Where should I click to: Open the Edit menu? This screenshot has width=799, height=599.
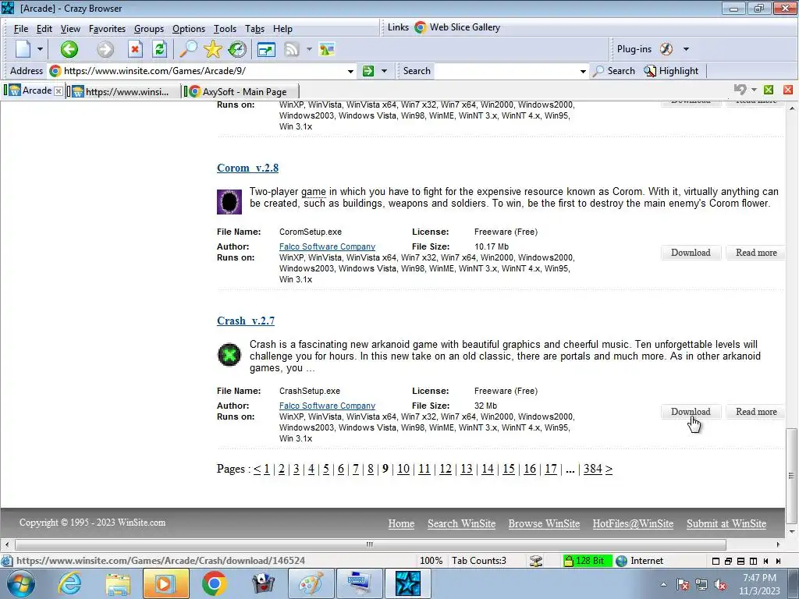coord(44,29)
